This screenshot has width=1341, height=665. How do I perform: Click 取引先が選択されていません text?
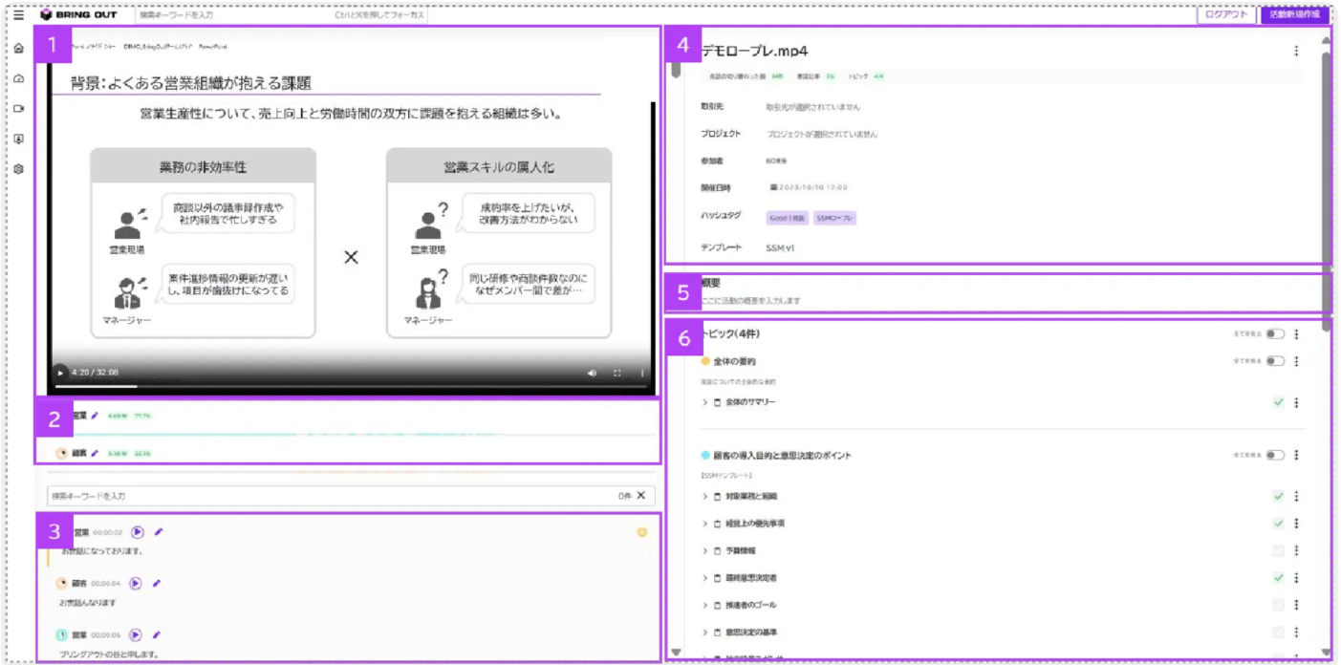click(x=812, y=107)
